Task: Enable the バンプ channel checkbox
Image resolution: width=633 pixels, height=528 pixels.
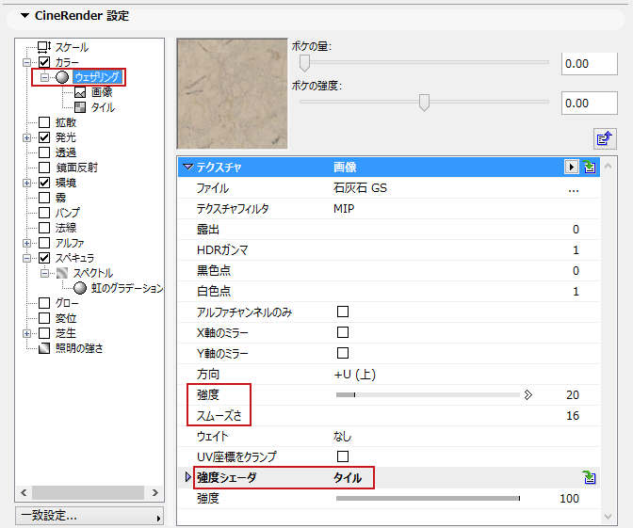Action: point(44,213)
